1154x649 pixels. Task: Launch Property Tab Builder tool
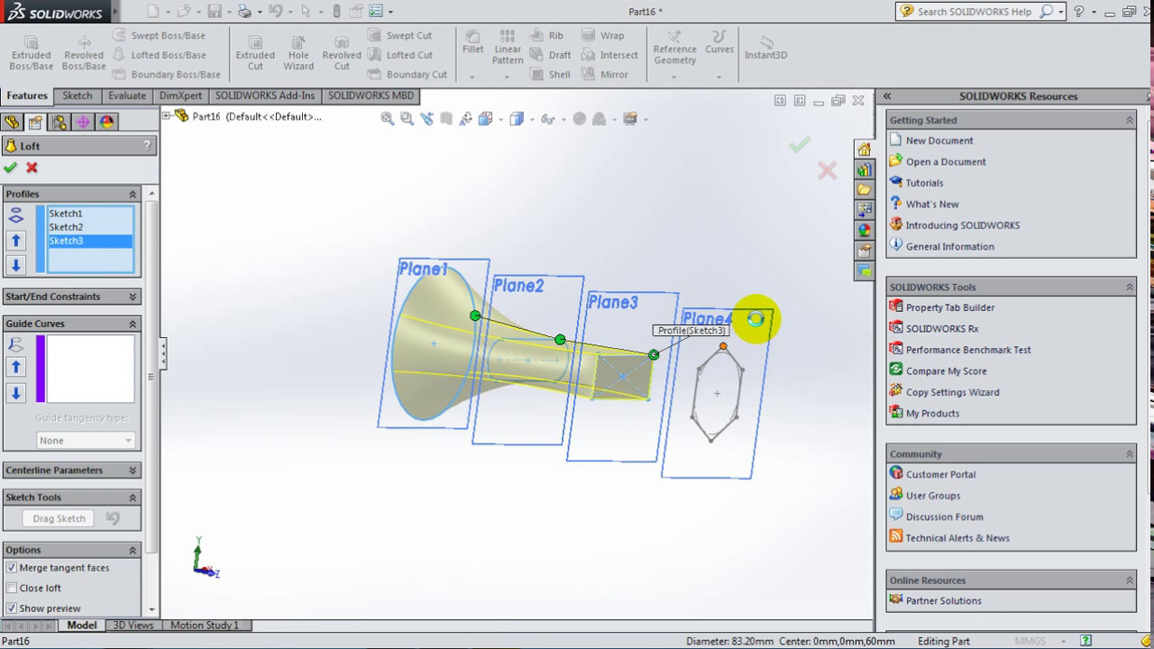949,307
